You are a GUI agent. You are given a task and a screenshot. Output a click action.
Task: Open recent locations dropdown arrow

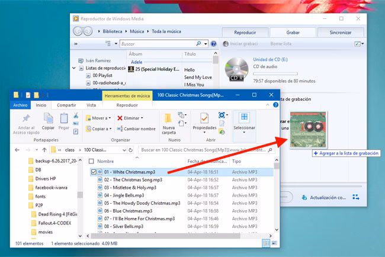point(37,150)
